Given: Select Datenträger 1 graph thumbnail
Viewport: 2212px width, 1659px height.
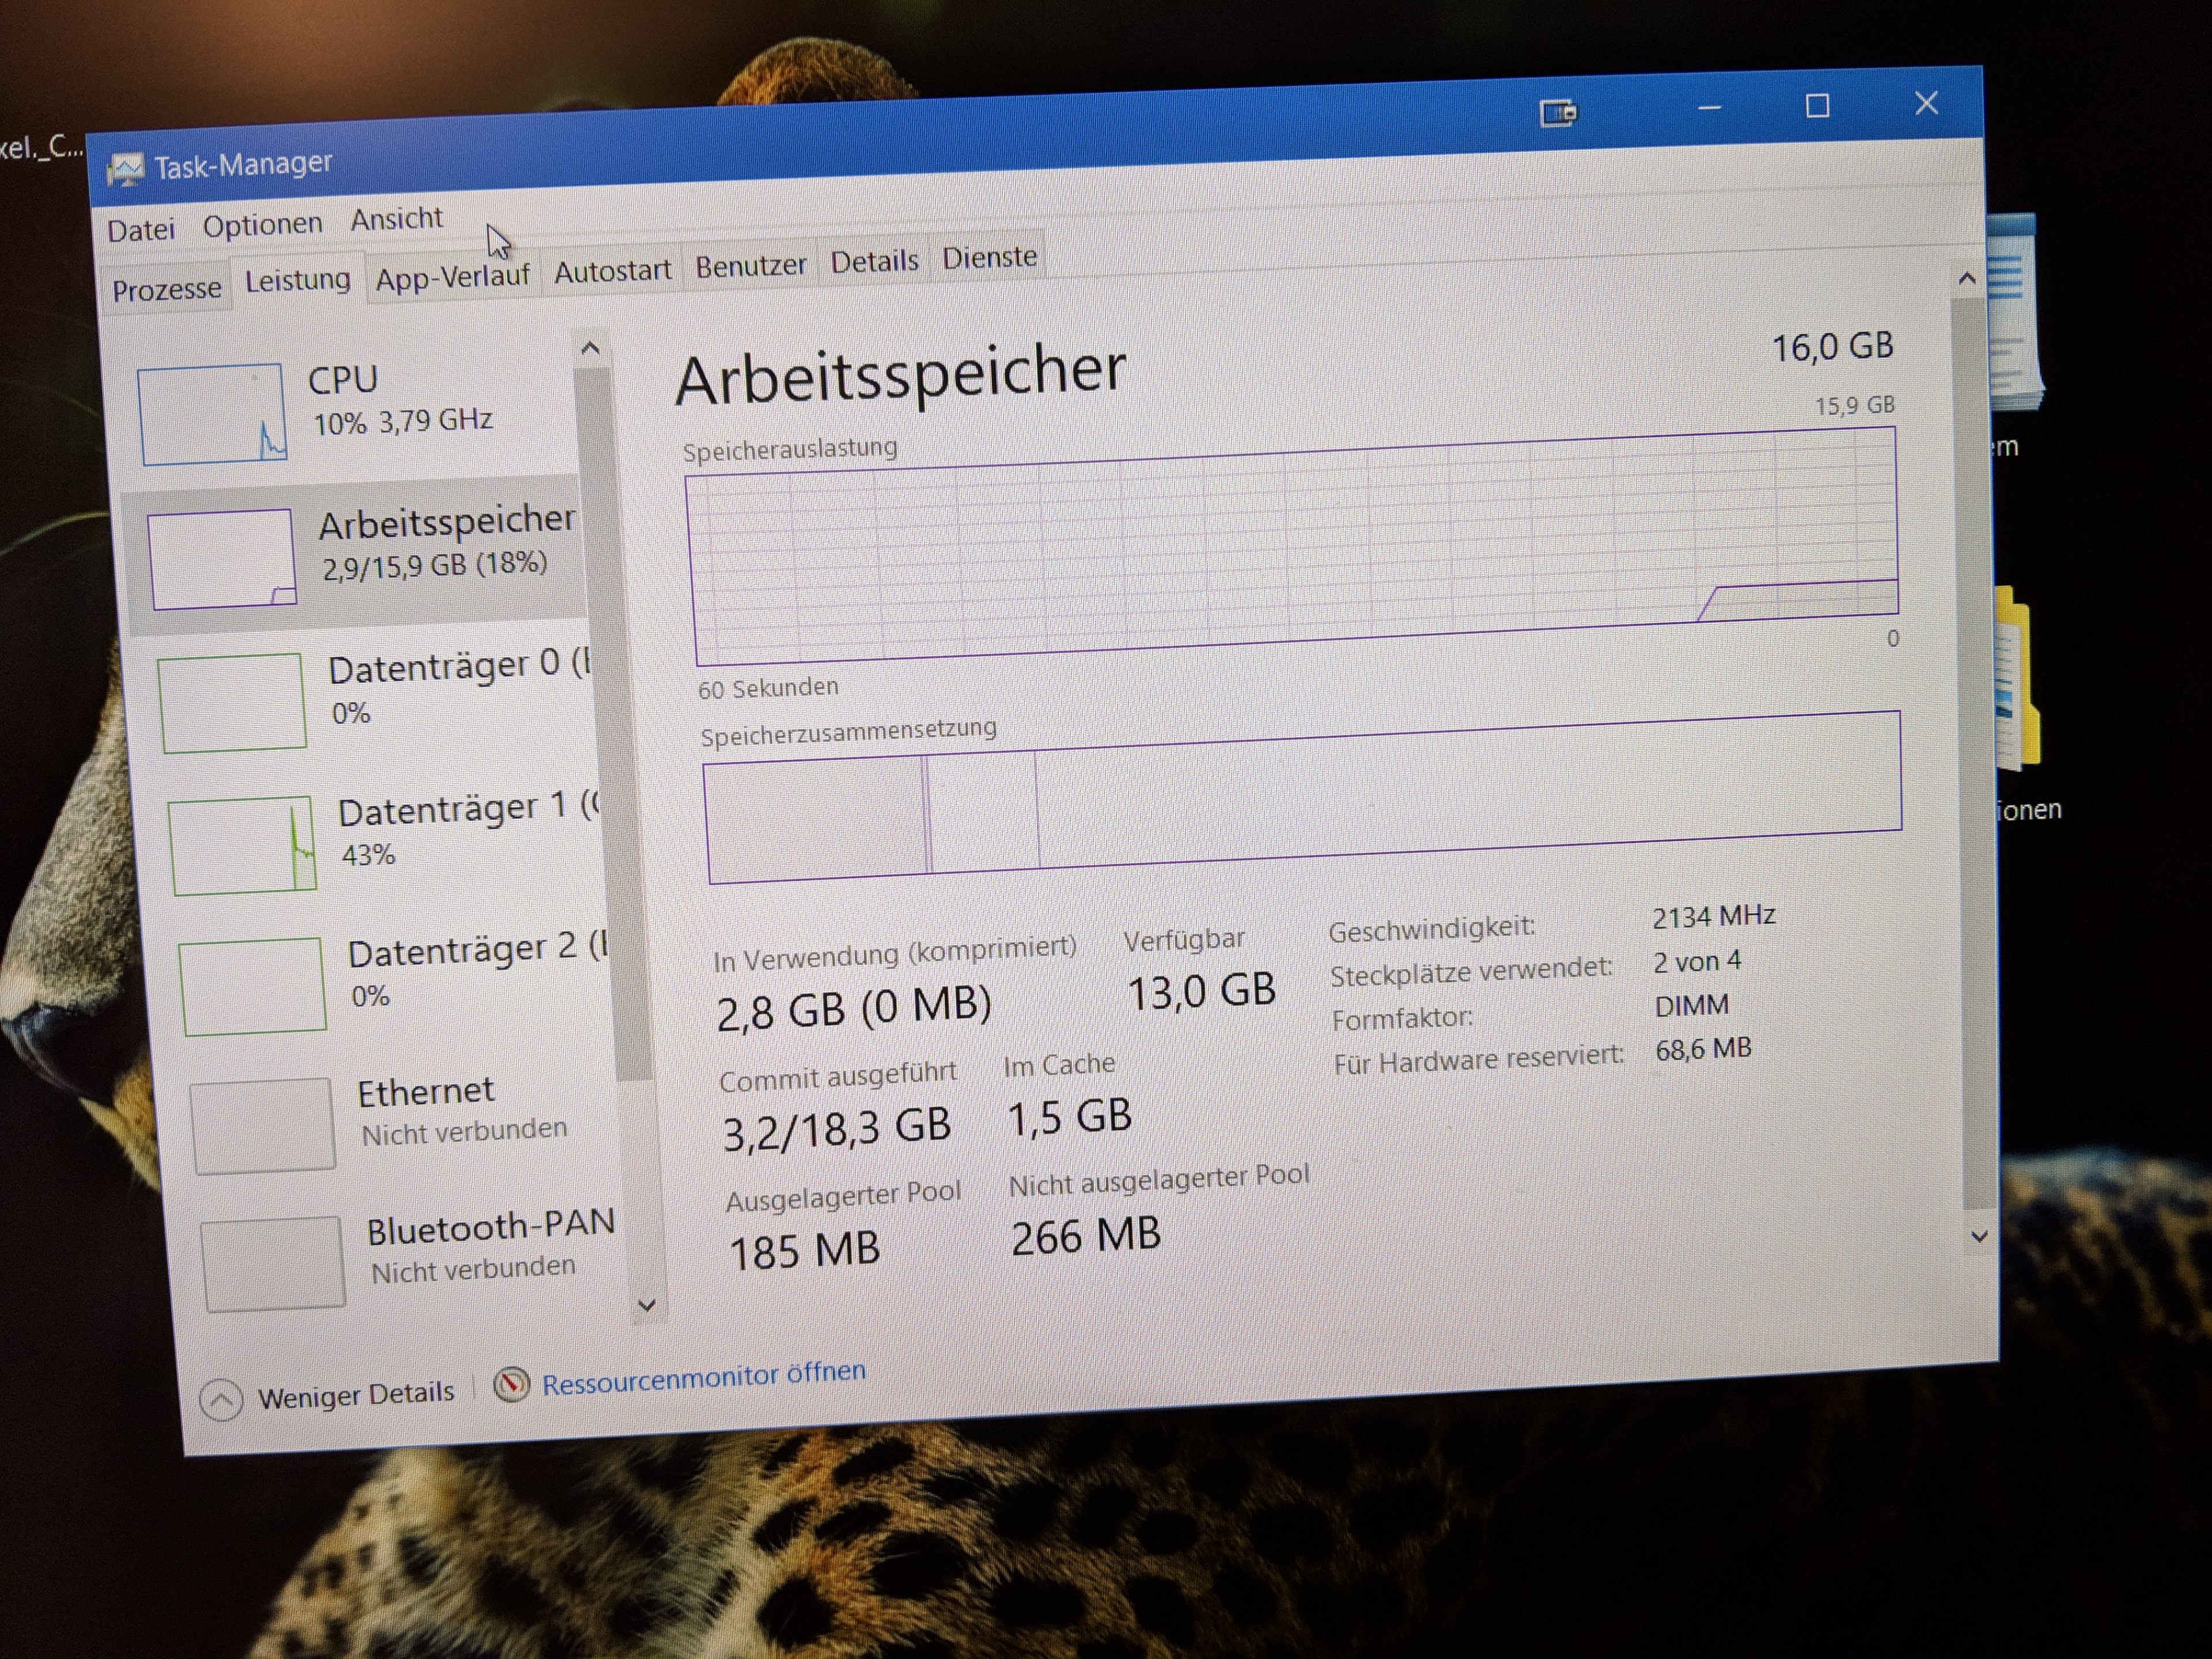Looking at the screenshot, I should (x=243, y=845).
